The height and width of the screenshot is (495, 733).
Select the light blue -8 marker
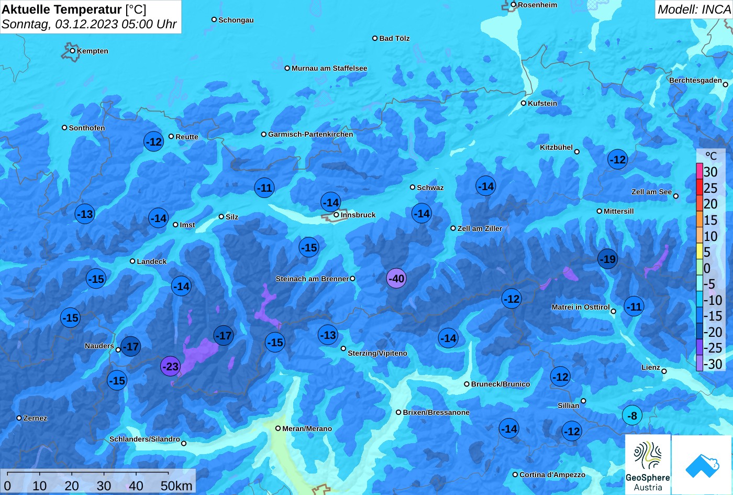pyautogui.click(x=632, y=416)
